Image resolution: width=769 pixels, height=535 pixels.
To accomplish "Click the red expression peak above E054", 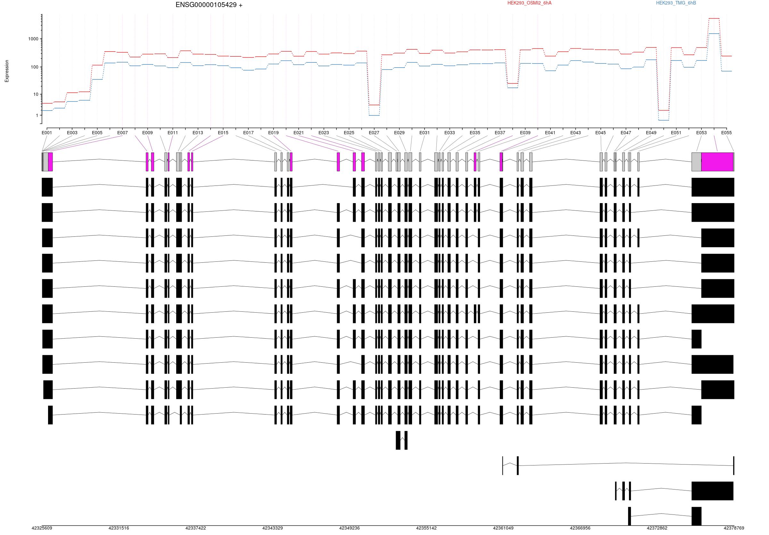I will pyautogui.click(x=714, y=18).
